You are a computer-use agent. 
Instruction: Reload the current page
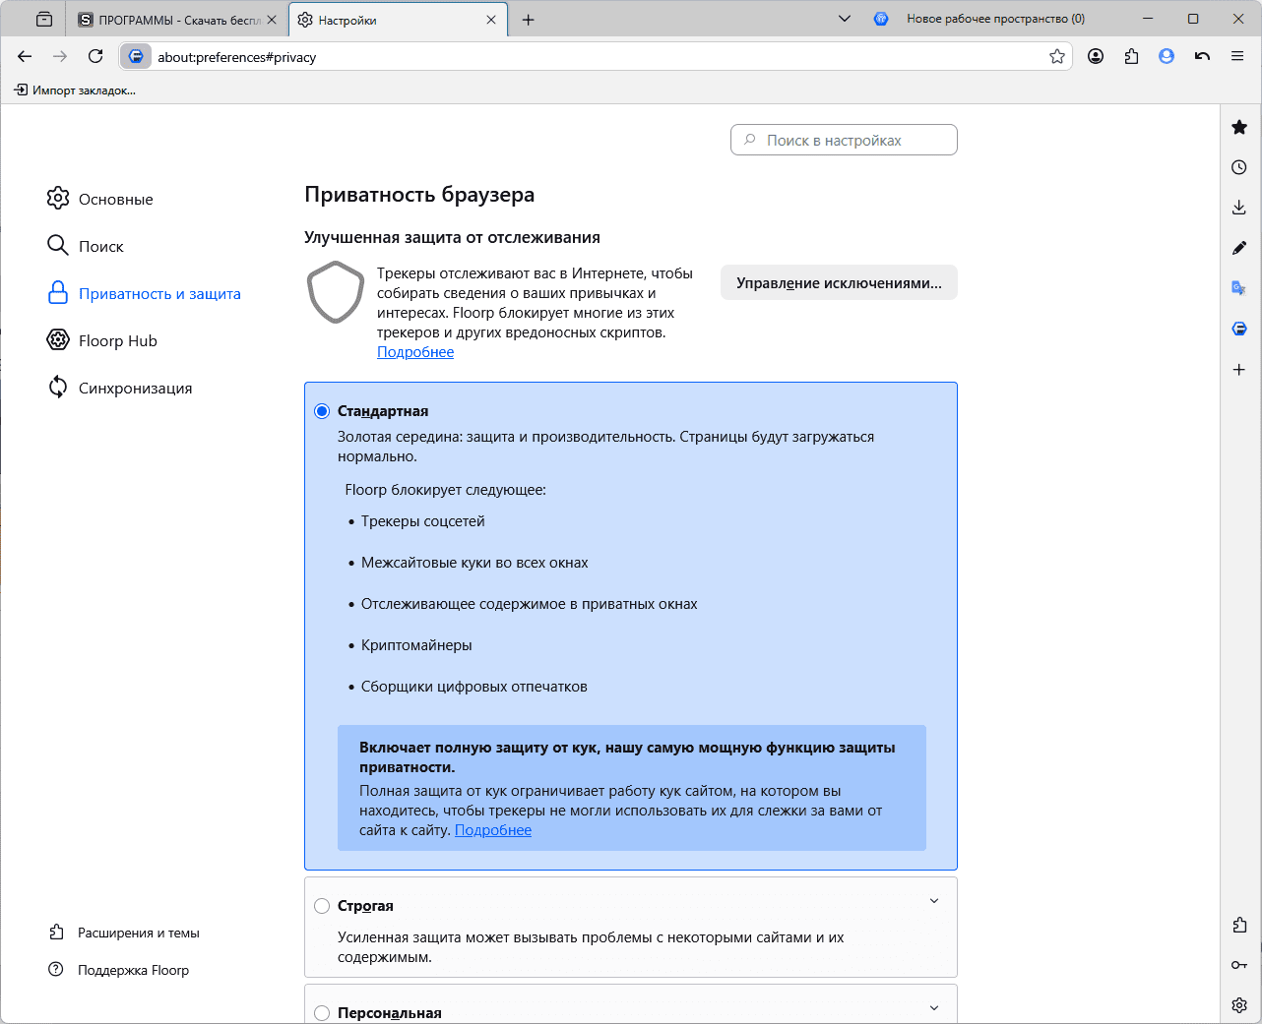[x=95, y=56]
